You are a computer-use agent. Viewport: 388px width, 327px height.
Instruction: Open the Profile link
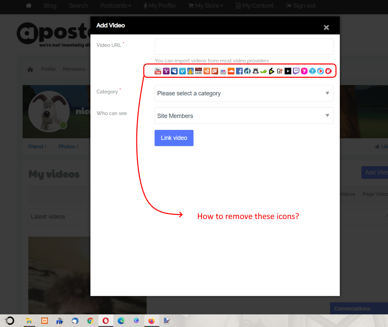(x=48, y=69)
